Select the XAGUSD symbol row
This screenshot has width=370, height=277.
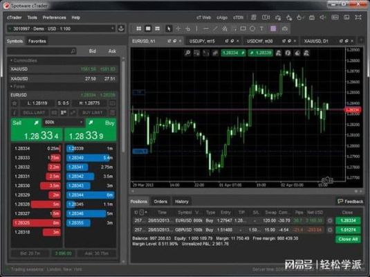point(63,78)
